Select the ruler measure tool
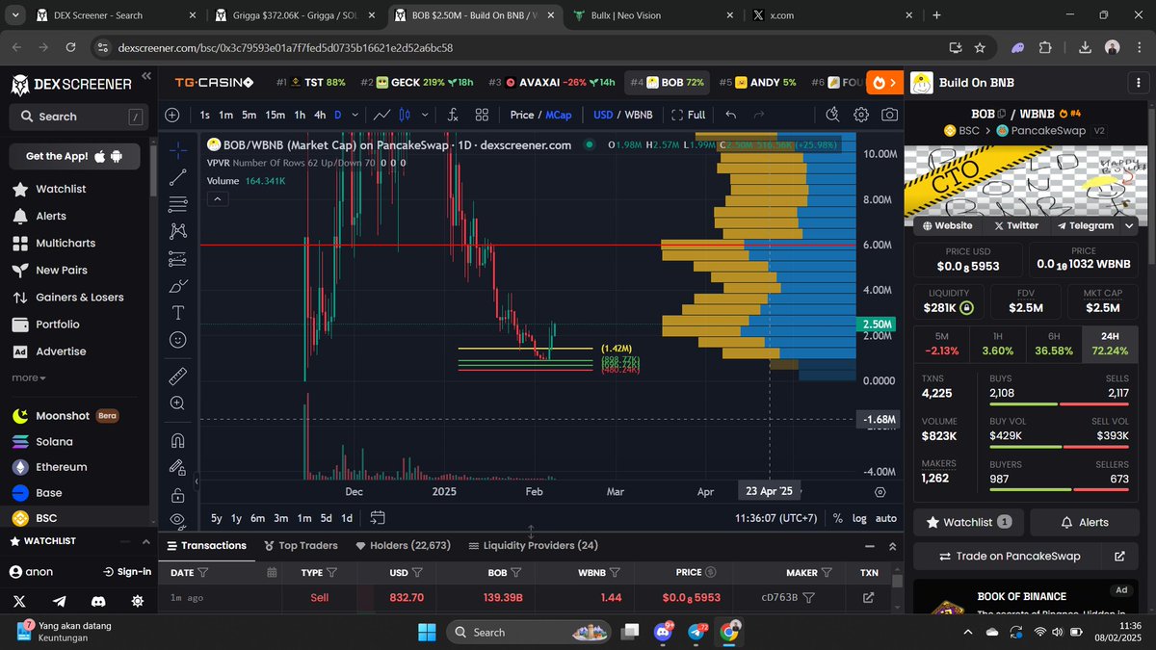The height and width of the screenshot is (650, 1156). tap(178, 376)
